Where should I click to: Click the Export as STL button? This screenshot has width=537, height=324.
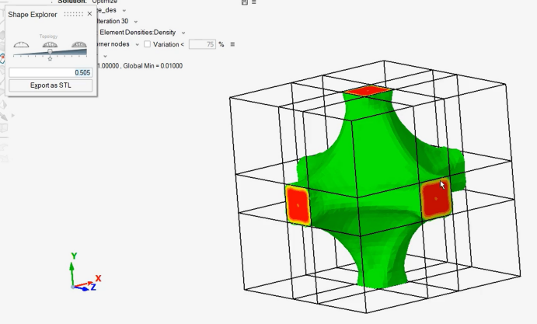click(51, 85)
